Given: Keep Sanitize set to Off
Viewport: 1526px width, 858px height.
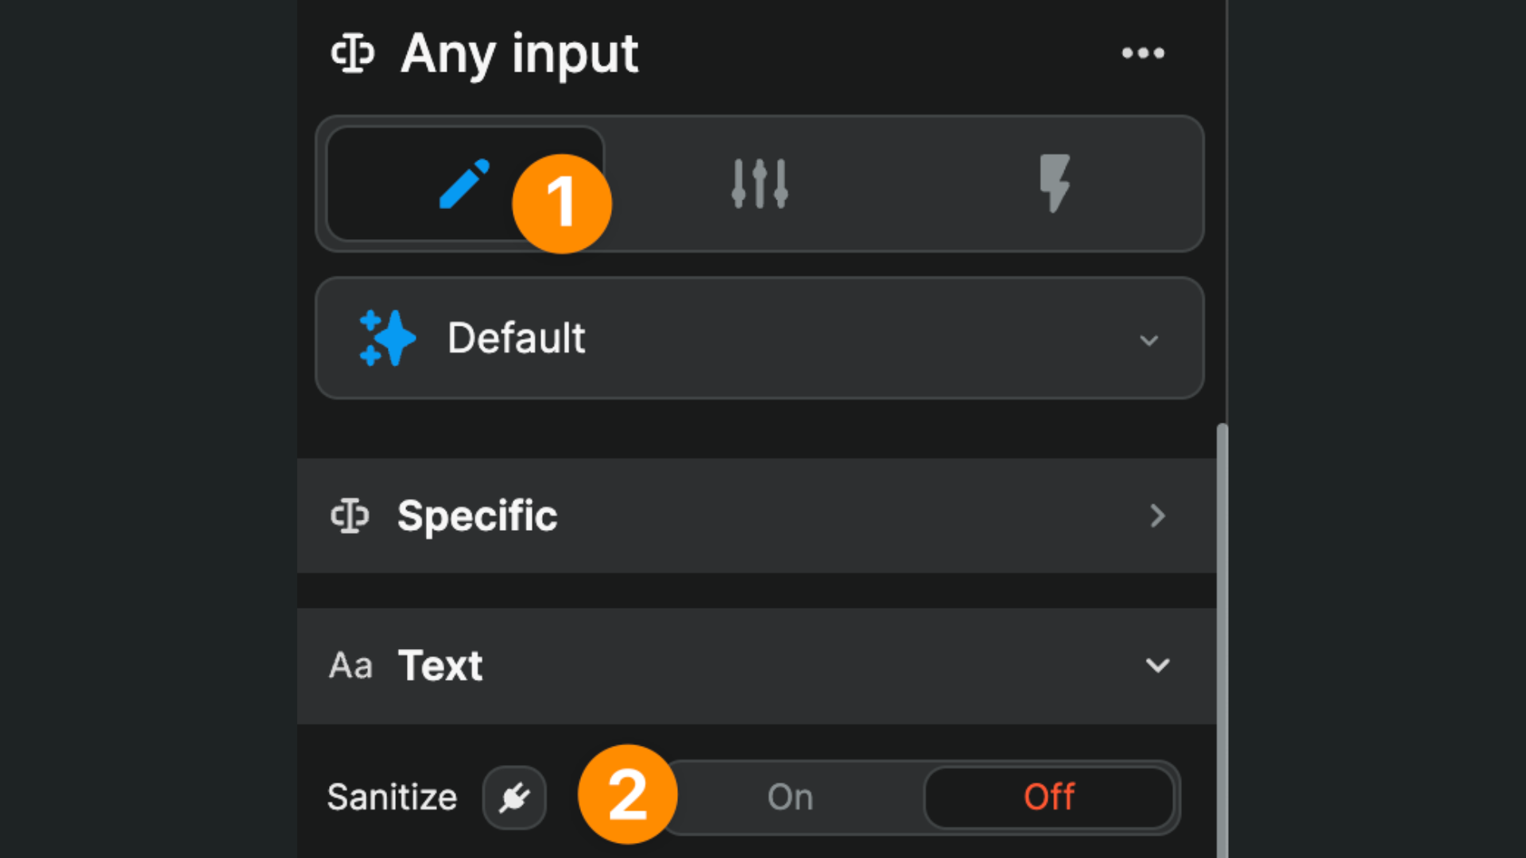Looking at the screenshot, I should tap(1049, 798).
